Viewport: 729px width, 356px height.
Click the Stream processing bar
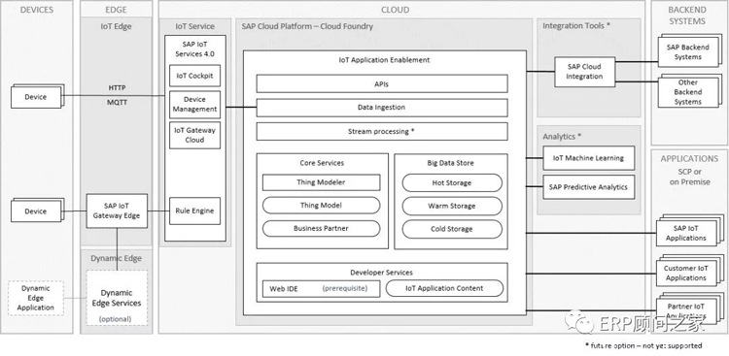382,131
